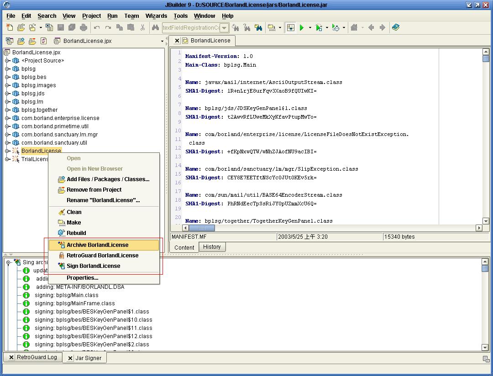The height and width of the screenshot is (376, 493).
Task: Click Properties... in the context menu
Action: (x=82, y=278)
